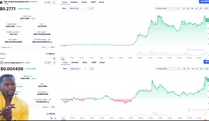Enable LOG scale on Moo Deng chart

206,8
